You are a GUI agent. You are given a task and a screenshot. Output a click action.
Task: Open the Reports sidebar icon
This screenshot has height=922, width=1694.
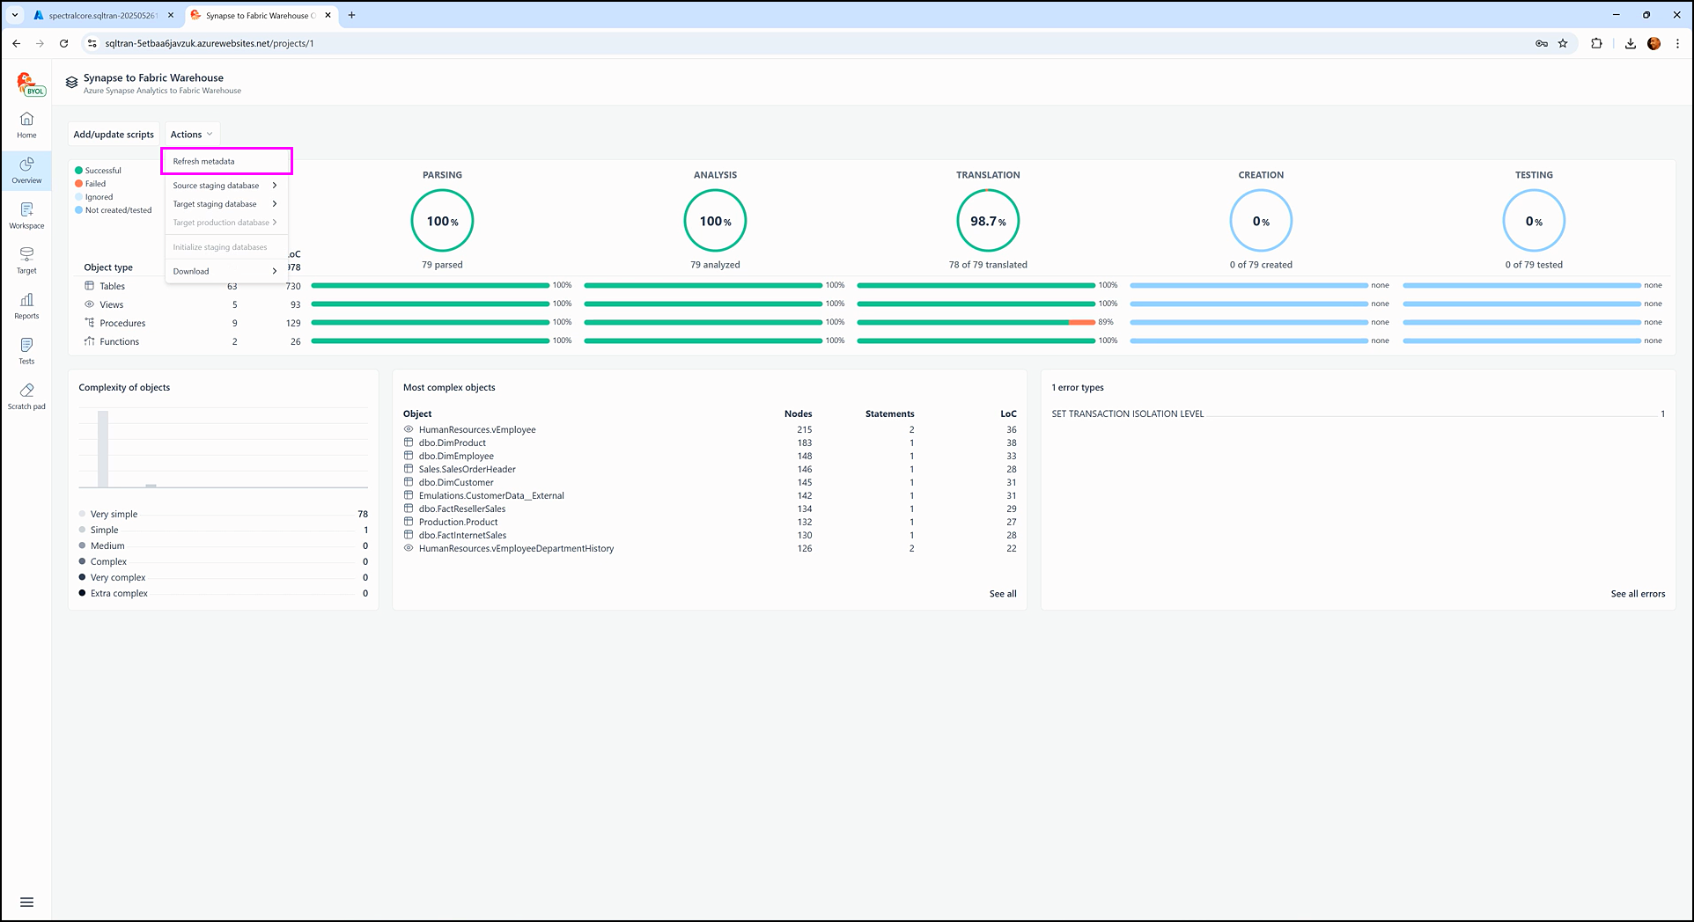(x=26, y=305)
